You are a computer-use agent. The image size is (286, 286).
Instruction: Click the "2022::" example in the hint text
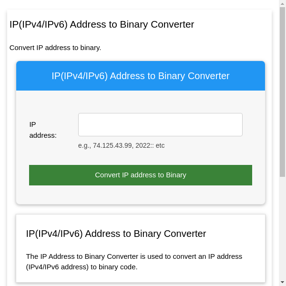coord(143,145)
